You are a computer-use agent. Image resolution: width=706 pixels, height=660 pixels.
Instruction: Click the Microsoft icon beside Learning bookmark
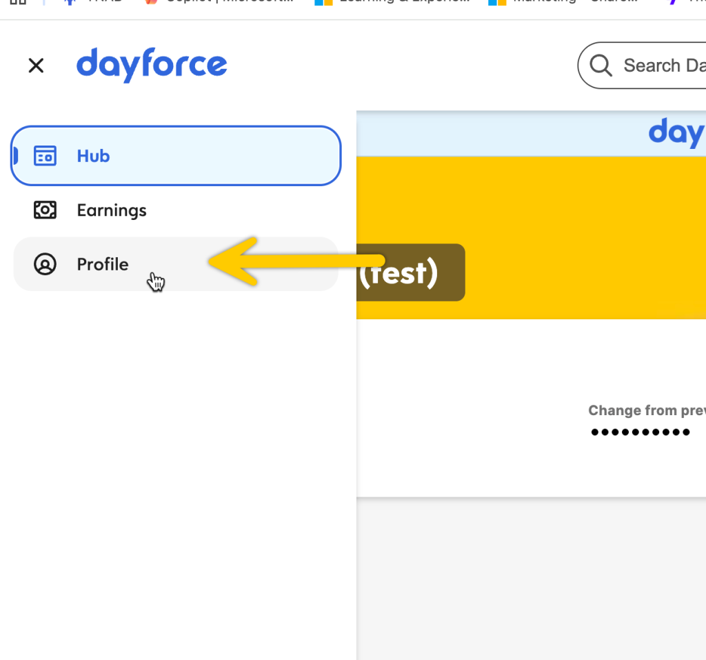[x=323, y=2]
